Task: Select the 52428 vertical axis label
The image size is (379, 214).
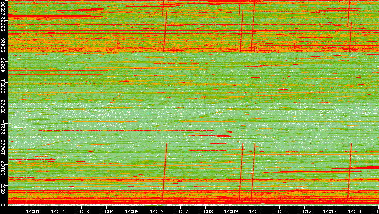Action: (x=4, y=44)
